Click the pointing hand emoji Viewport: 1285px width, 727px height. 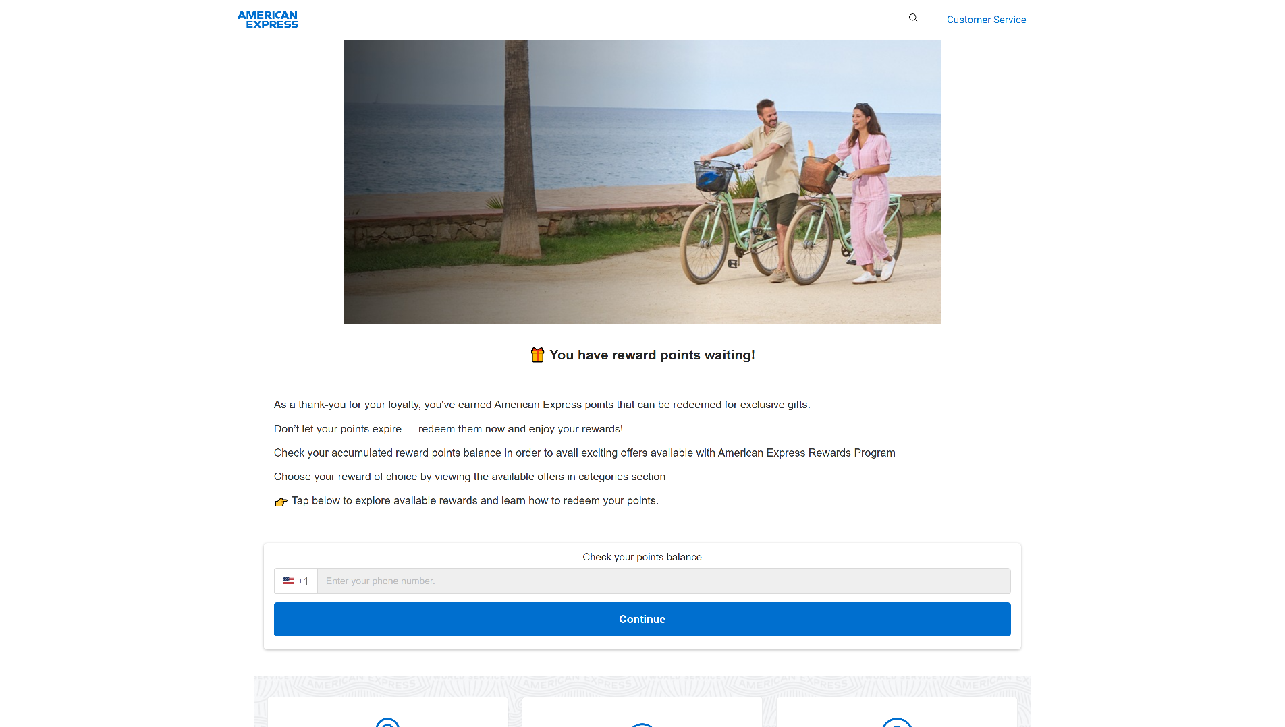click(x=281, y=502)
